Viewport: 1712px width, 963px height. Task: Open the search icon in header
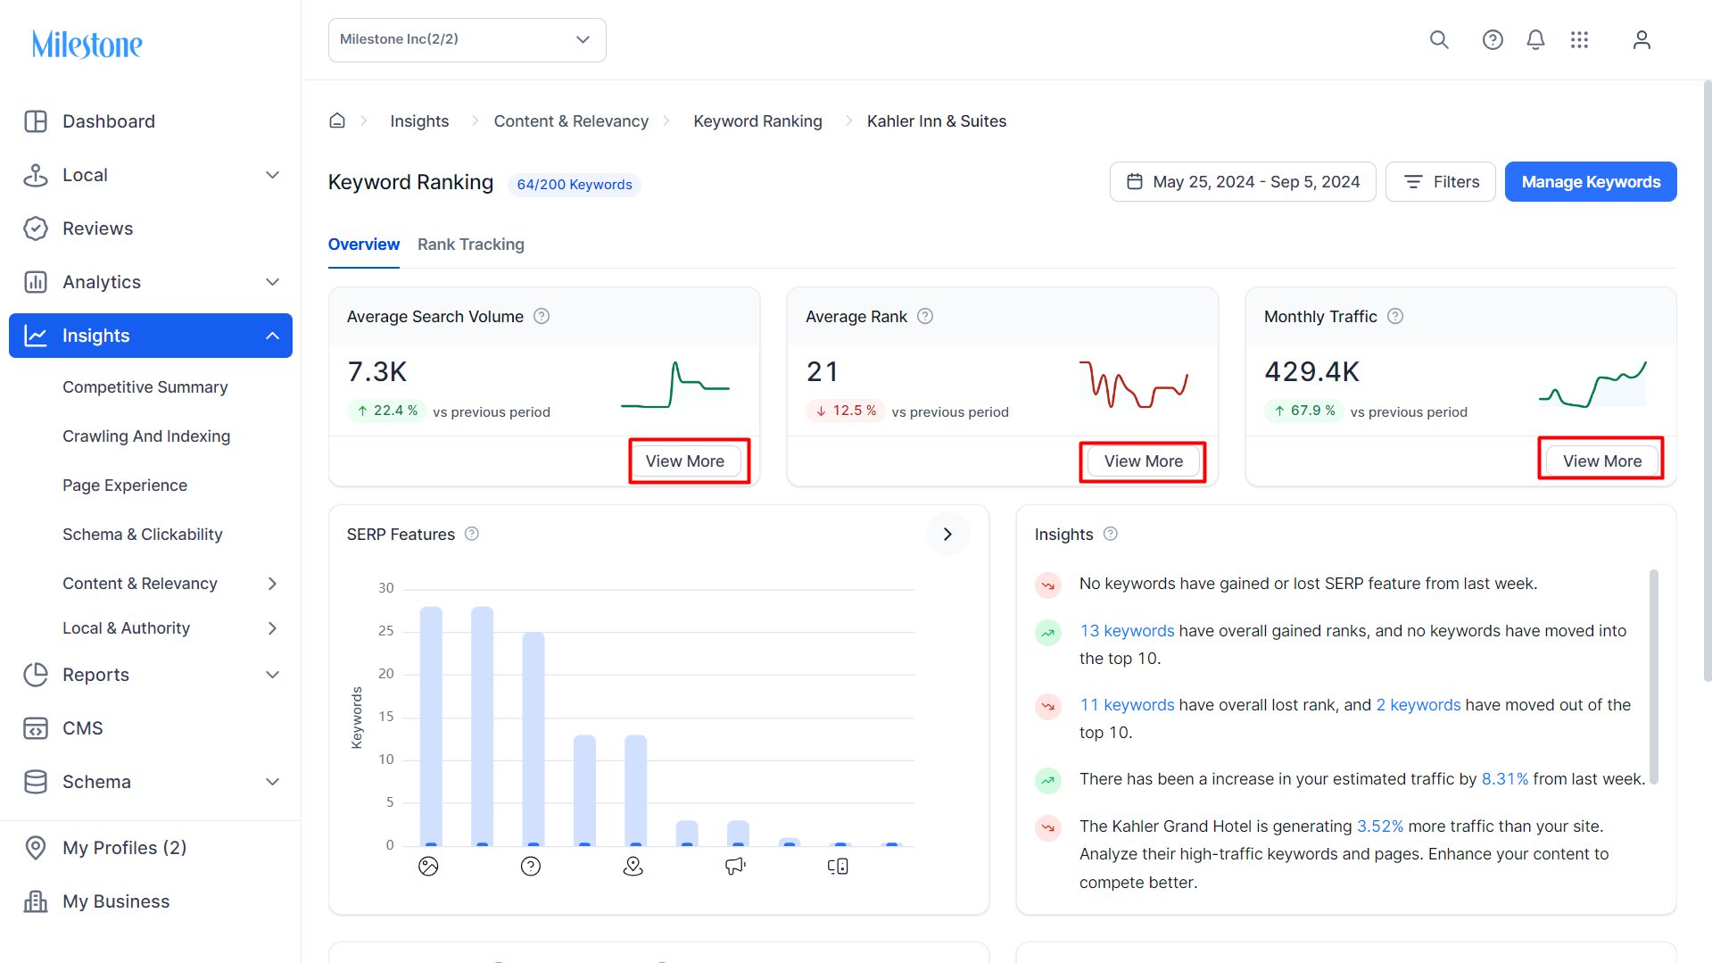click(1439, 40)
